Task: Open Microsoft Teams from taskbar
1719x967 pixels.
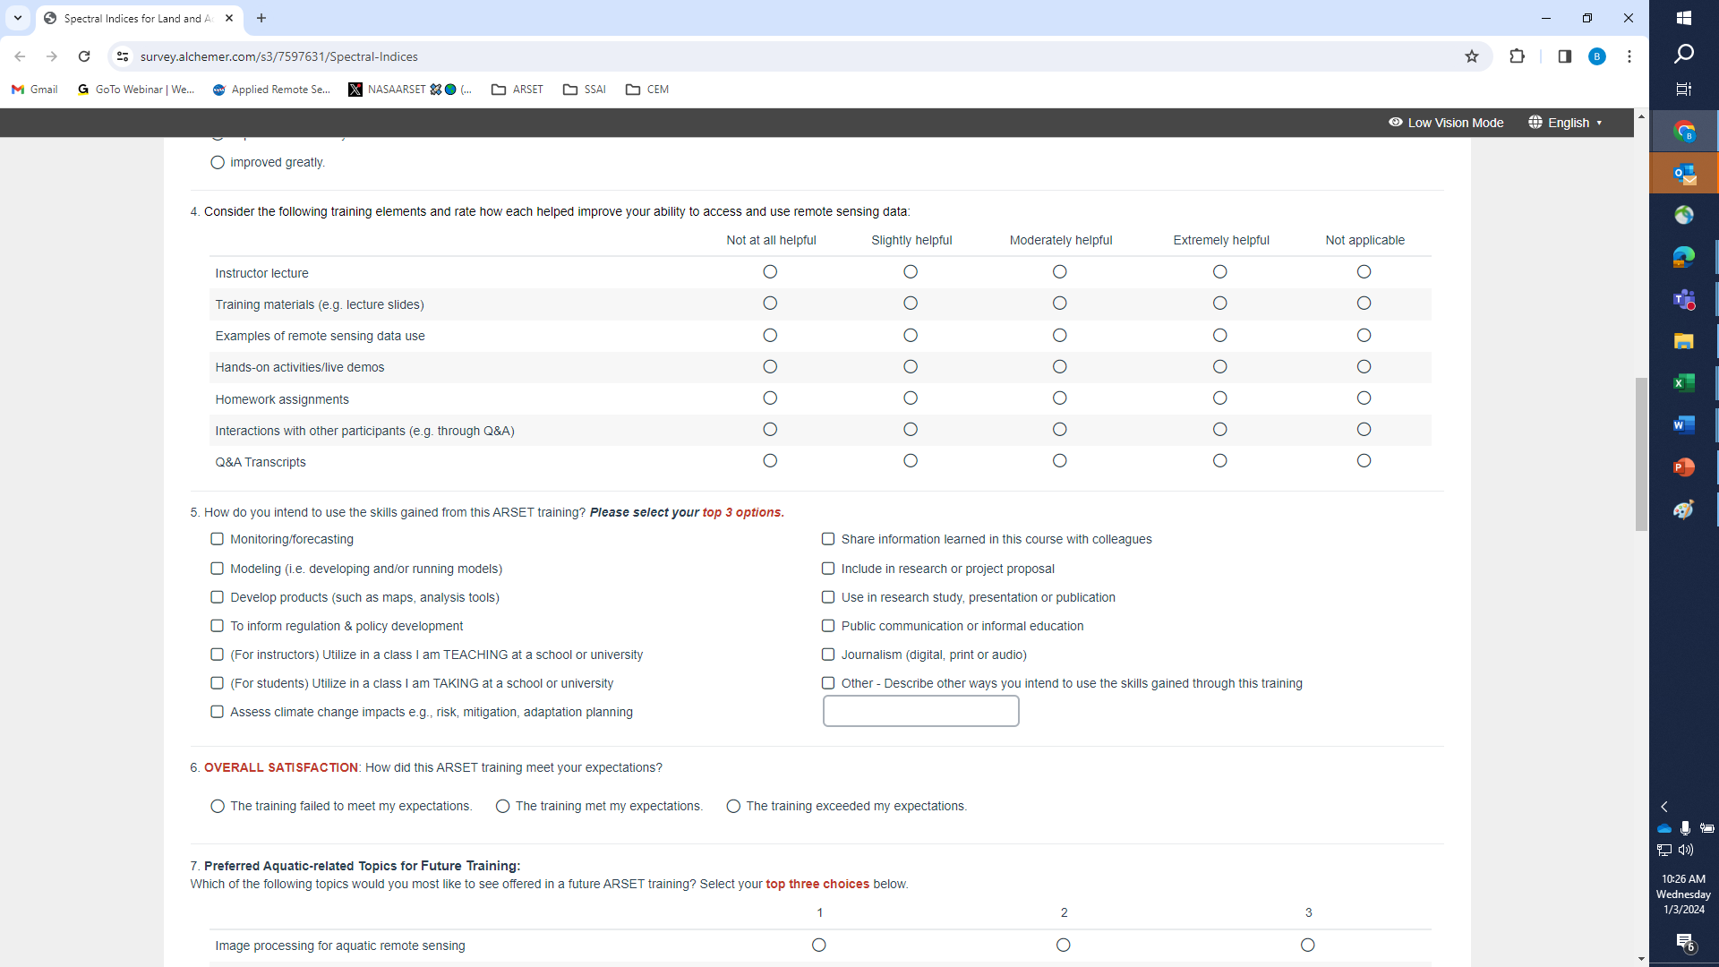Action: point(1683,299)
